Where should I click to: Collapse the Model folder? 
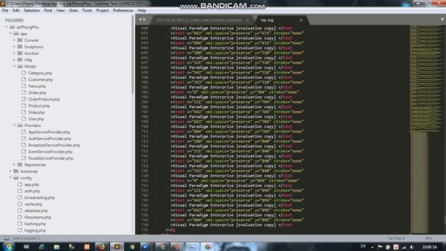coord(14,66)
